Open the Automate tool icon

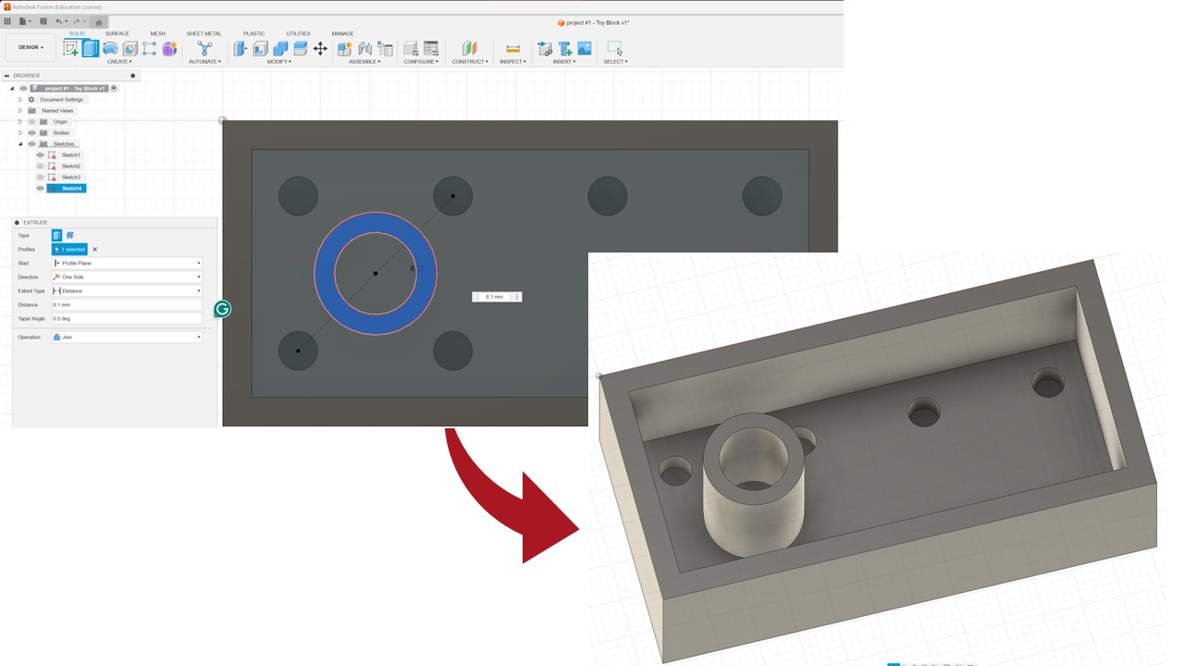204,48
